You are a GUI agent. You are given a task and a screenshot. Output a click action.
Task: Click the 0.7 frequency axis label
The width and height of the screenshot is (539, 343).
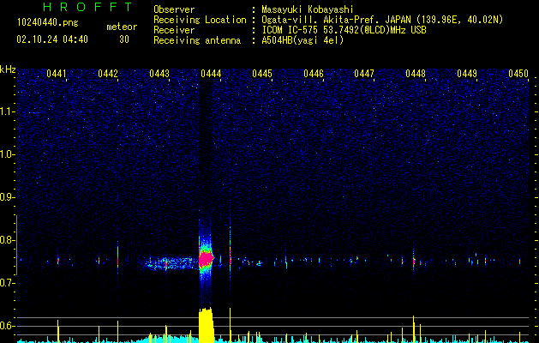tap(8, 283)
